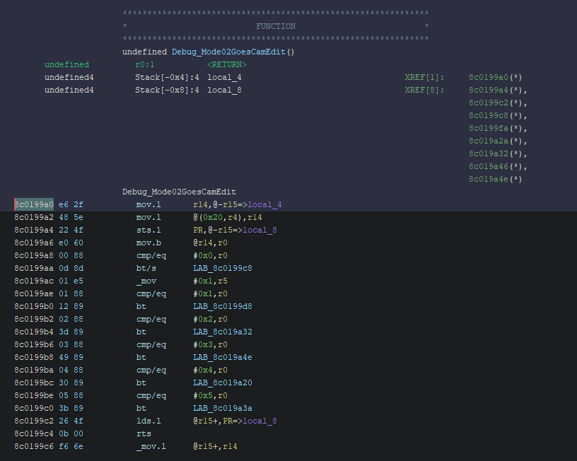Image resolution: width=577 pixels, height=461 pixels.
Task: Open the LAB_8c019a4e branch destination
Action: 222,357
